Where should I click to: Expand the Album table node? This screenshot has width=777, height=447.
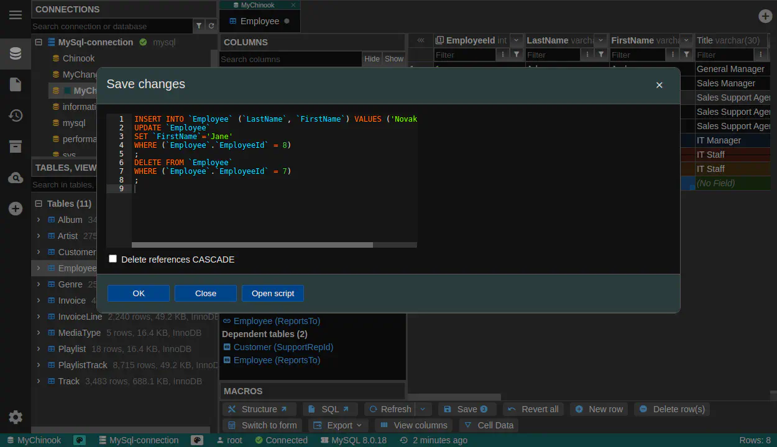click(x=39, y=220)
